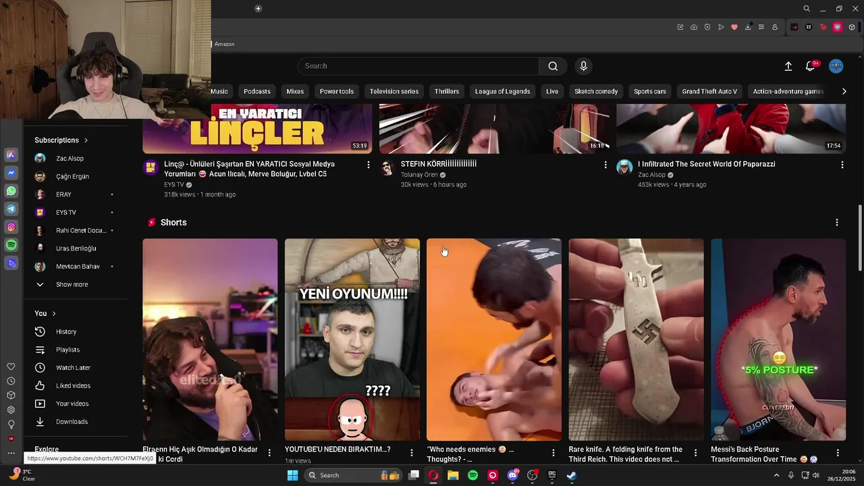This screenshot has height=486, width=864.
Task: Open EYS TV channel under video
Action: [174, 185]
